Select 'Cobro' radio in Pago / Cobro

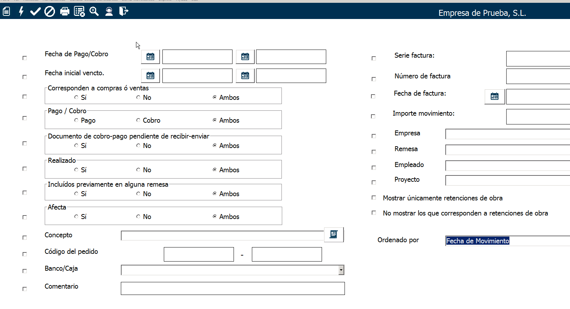(138, 120)
